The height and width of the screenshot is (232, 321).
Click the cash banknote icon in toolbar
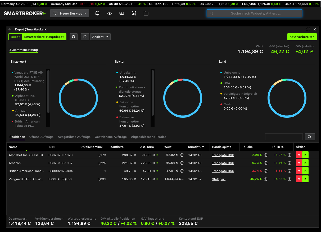[122, 13]
